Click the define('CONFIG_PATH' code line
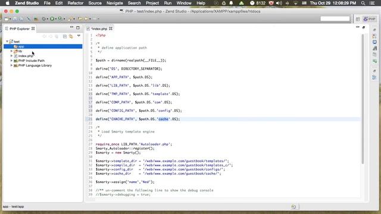Screen dimensions: 381x214 click(139, 111)
